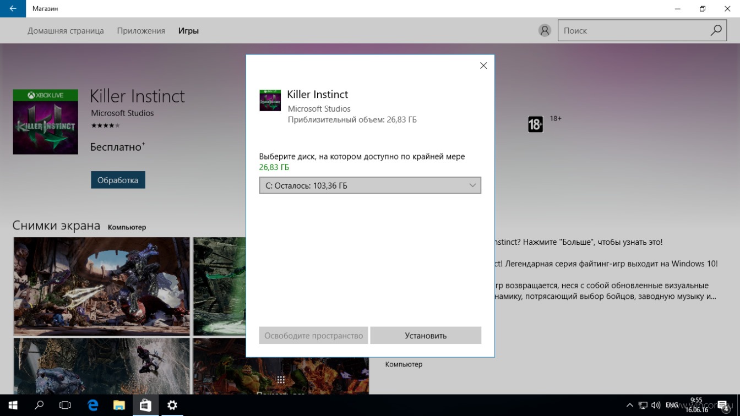740x416 pixels.
Task: Click Microsoft Studios publisher on game page
Action: (x=122, y=113)
